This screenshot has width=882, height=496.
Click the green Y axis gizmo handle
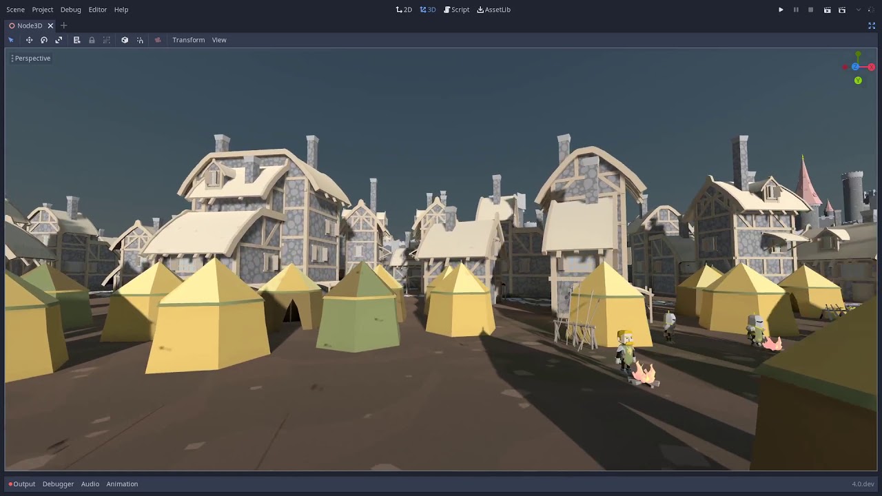tap(858, 81)
